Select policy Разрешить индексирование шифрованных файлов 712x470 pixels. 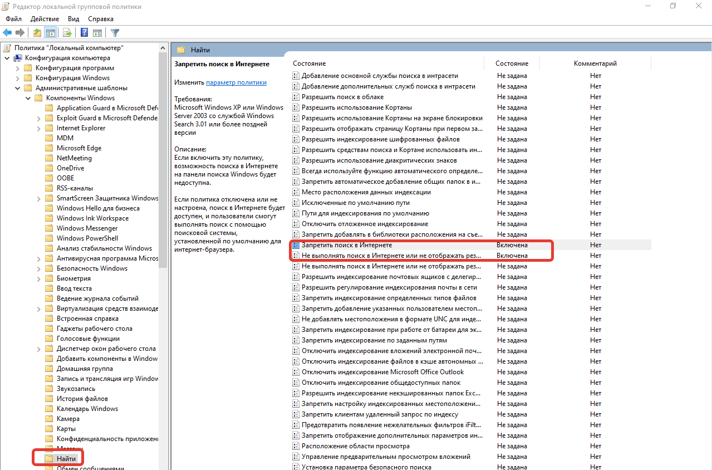tap(380, 139)
